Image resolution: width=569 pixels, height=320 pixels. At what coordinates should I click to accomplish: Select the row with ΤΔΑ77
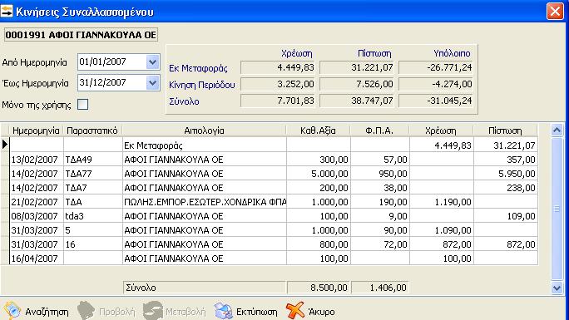pyautogui.click(x=274, y=174)
